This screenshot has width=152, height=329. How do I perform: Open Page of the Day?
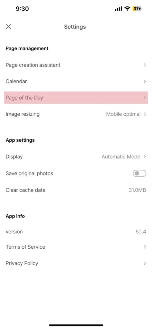76,98
